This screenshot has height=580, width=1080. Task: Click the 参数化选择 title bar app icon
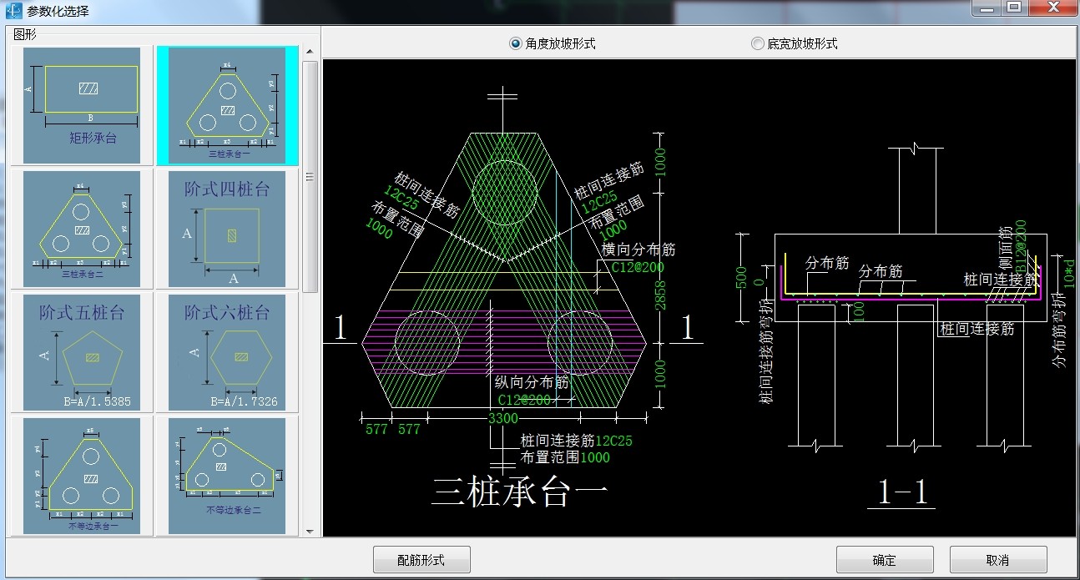tap(13, 10)
